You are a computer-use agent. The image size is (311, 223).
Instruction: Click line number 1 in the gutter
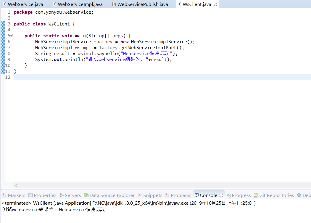click(9, 12)
